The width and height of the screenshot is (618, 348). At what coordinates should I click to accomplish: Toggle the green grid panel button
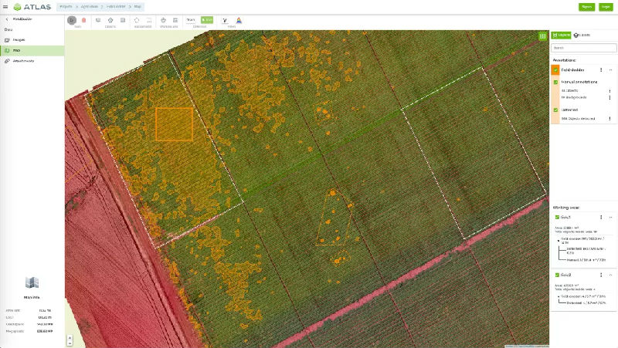[542, 35]
